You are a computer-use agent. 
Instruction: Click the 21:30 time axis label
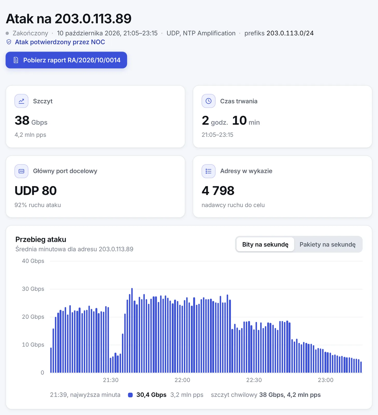pos(111,380)
